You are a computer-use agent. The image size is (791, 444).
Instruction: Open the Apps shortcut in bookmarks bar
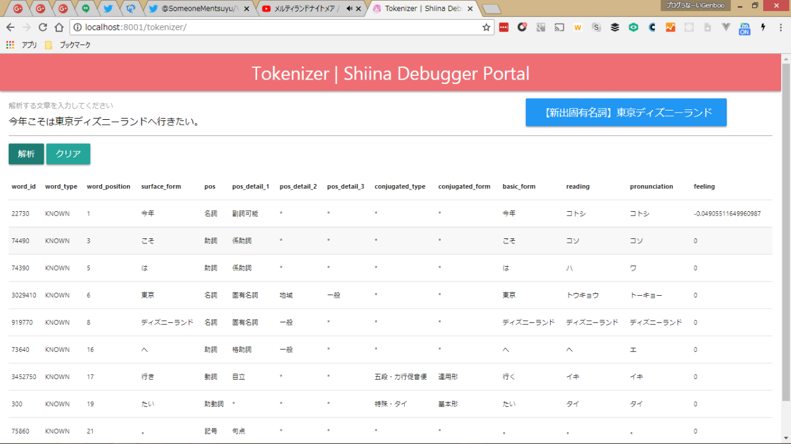pyautogui.click(x=22, y=45)
